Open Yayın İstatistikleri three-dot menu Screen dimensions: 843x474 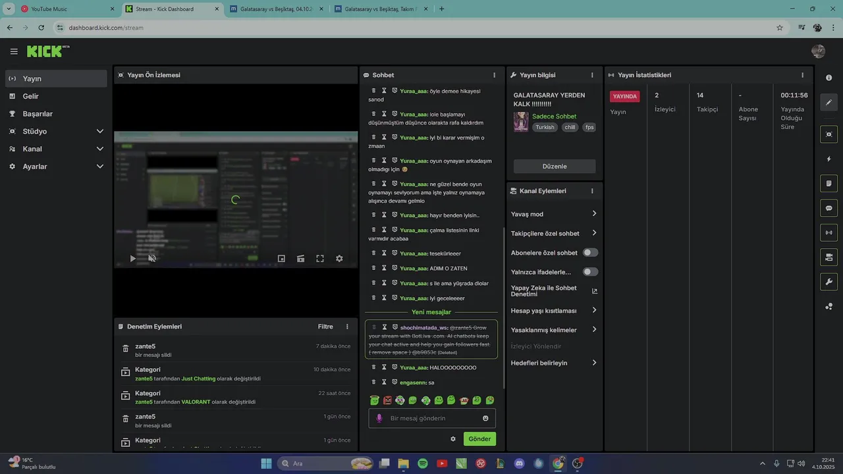click(802, 75)
